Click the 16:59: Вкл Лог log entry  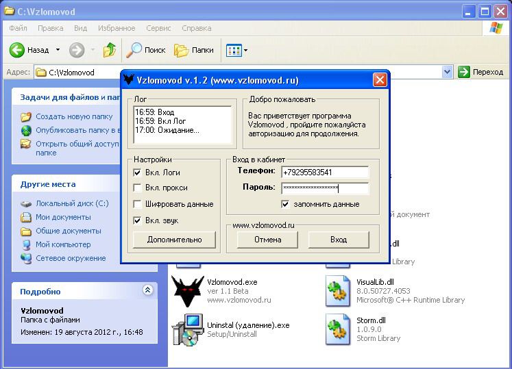pos(160,121)
